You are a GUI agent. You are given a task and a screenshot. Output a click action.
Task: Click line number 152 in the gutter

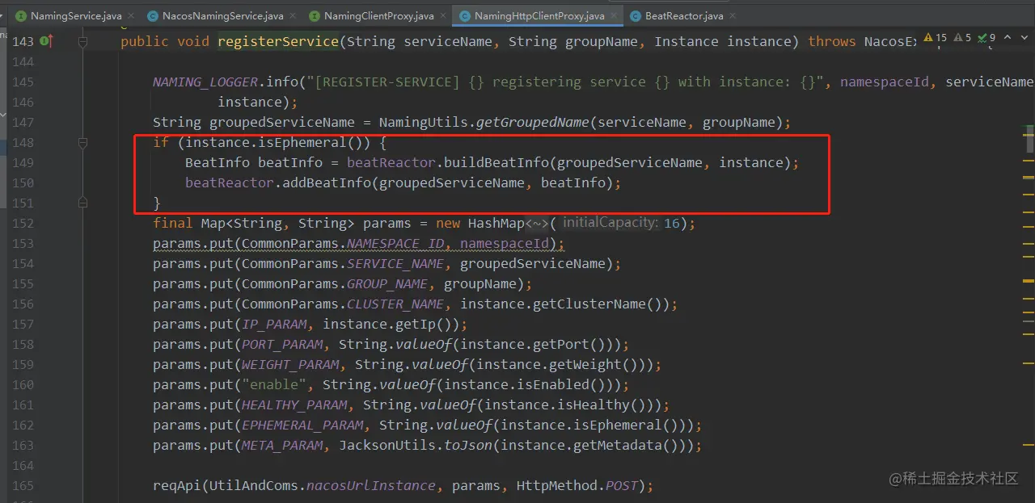(x=23, y=224)
